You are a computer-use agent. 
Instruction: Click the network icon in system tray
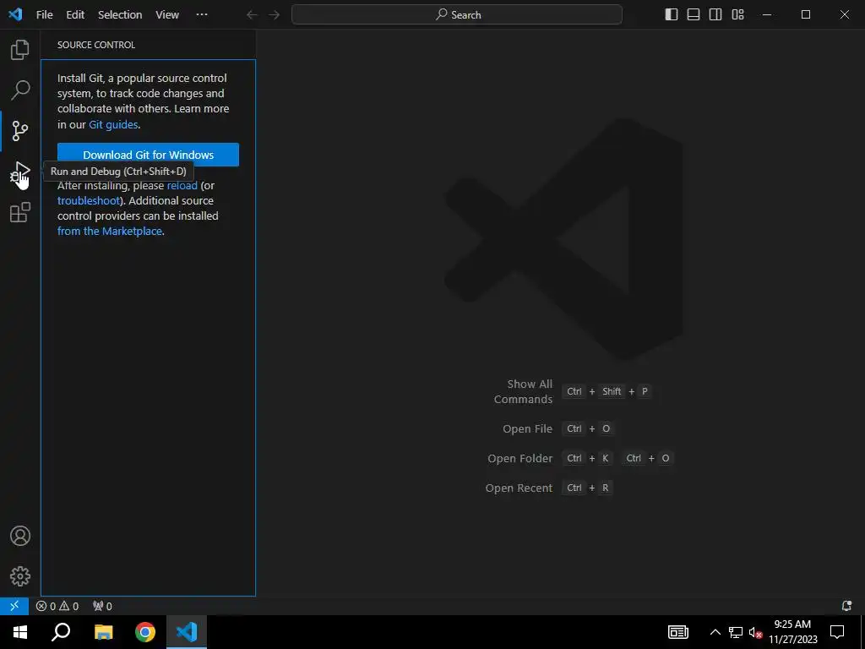(736, 632)
